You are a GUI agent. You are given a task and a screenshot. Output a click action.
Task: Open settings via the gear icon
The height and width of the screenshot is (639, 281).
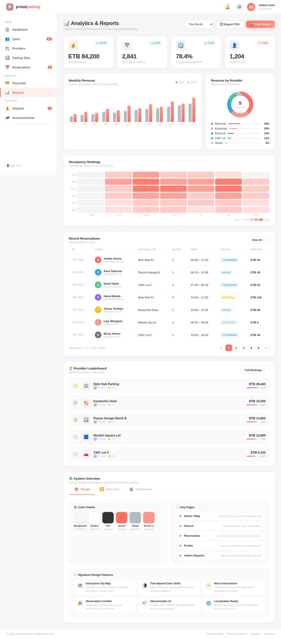[239, 7]
